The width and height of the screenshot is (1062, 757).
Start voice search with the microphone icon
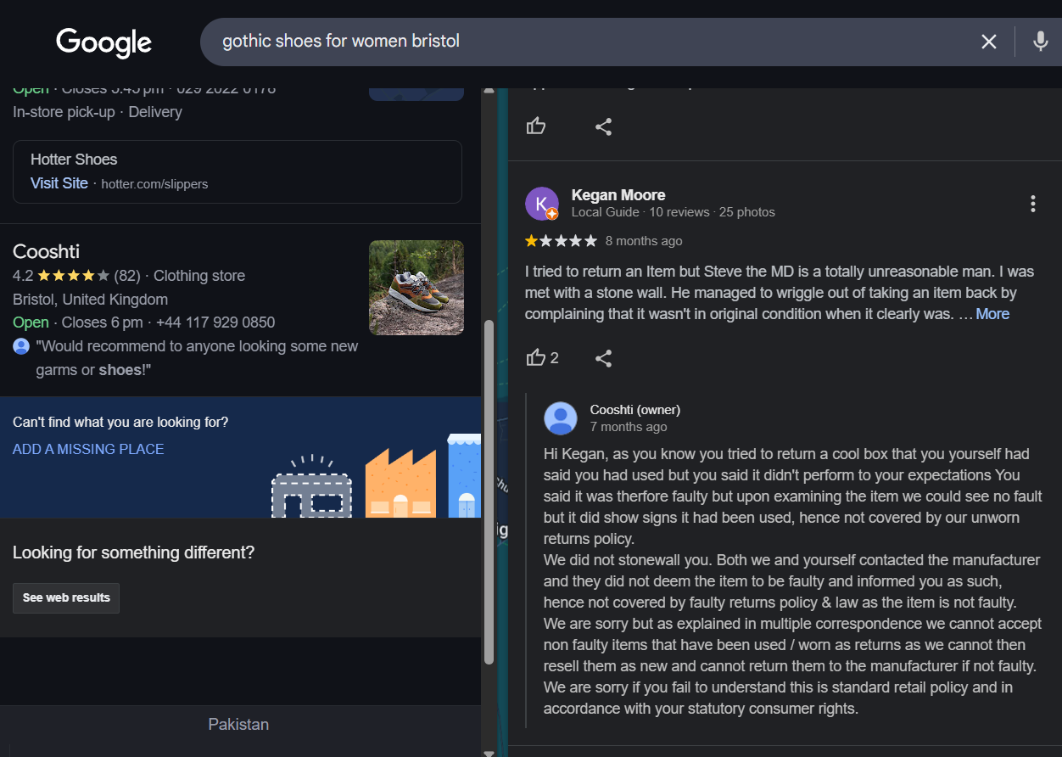click(1041, 42)
